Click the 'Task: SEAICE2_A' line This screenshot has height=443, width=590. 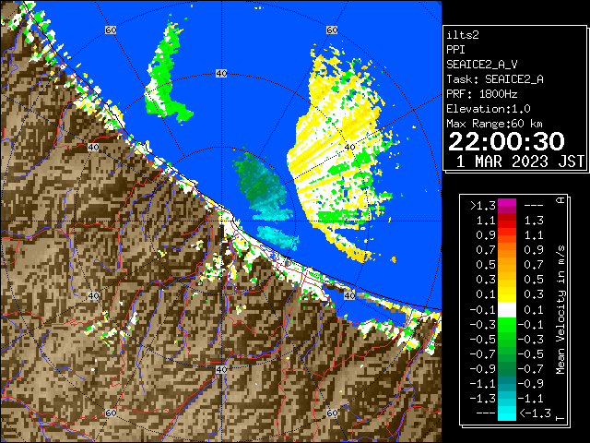495,79
